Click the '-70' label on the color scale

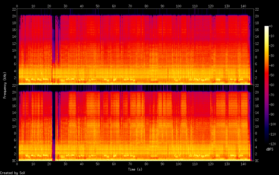272,95
